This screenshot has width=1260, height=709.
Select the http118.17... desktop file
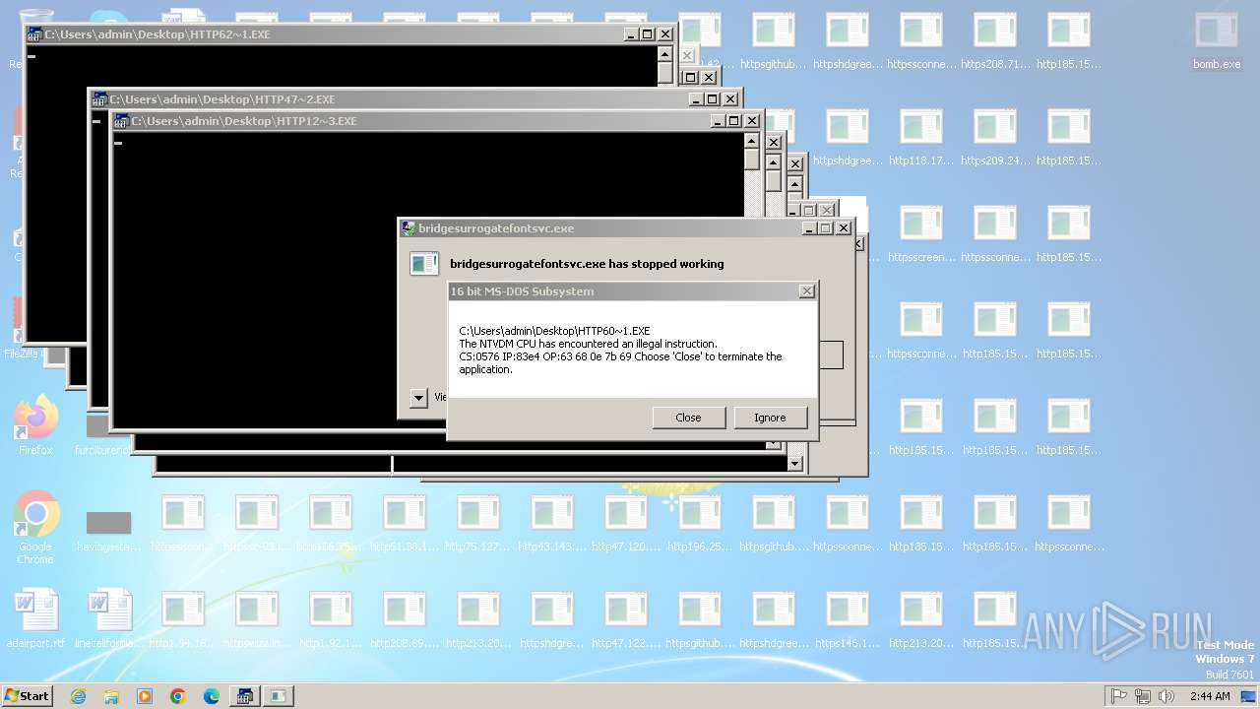pos(921,138)
